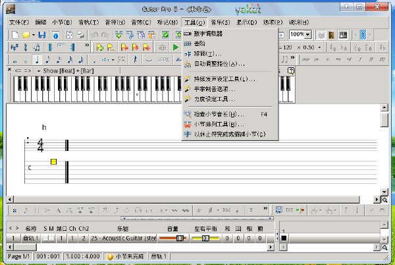Select the sixteenth note duration
Viewport: 395px width, 265px height.
(59, 60)
